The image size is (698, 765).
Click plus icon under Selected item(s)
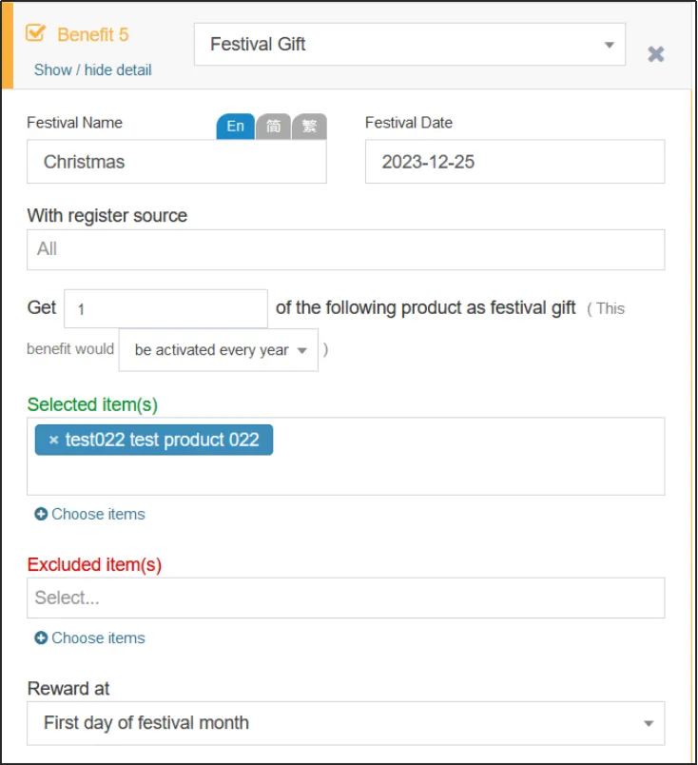[x=41, y=514]
